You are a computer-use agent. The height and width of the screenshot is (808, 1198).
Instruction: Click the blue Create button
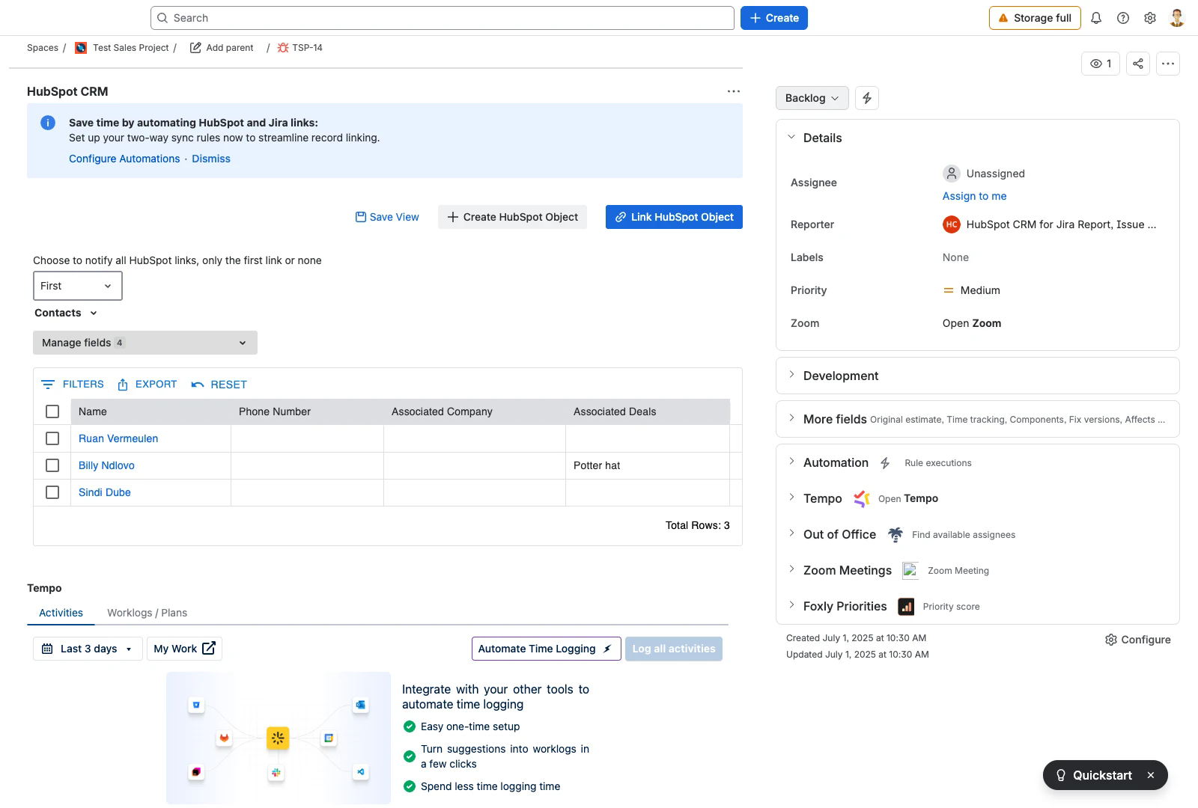click(774, 18)
